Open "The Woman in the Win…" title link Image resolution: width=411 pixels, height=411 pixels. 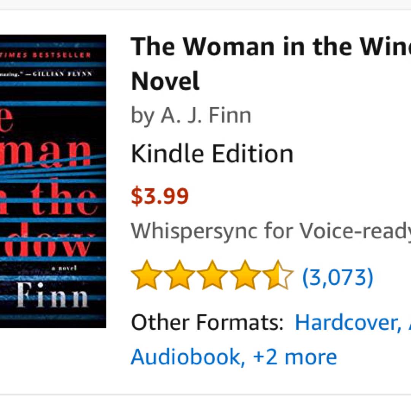click(x=270, y=47)
